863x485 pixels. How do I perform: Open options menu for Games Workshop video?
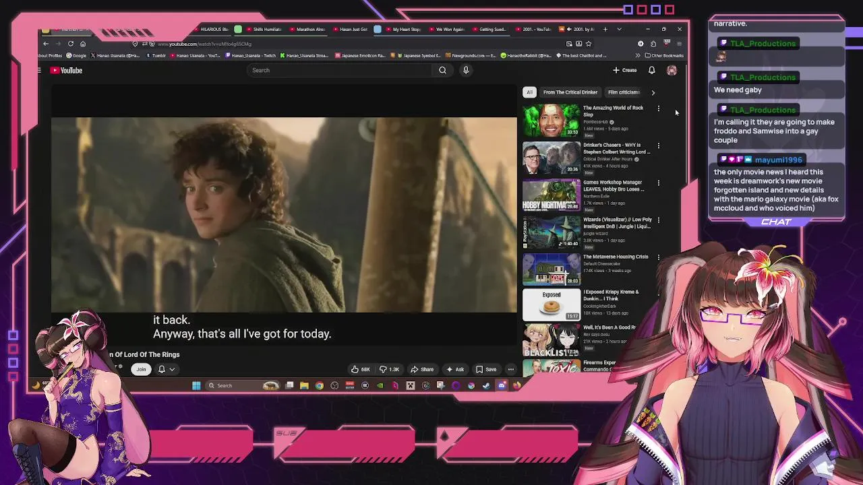[x=659, y=183]
